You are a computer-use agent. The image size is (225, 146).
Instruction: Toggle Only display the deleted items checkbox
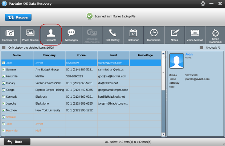click(4, 48)
